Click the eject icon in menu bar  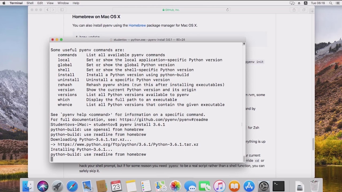pos(299,3)
